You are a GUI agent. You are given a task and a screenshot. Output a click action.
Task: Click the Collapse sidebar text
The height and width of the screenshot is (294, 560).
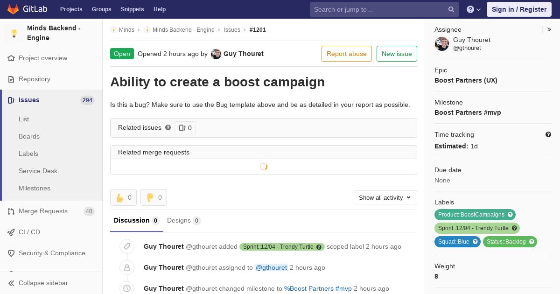tap(43, 283)
